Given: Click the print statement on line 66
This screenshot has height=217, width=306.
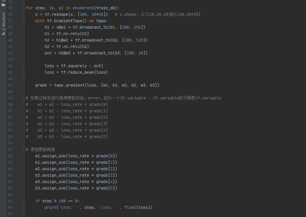Looking at the screenshot, I should [x=50, y=207].
